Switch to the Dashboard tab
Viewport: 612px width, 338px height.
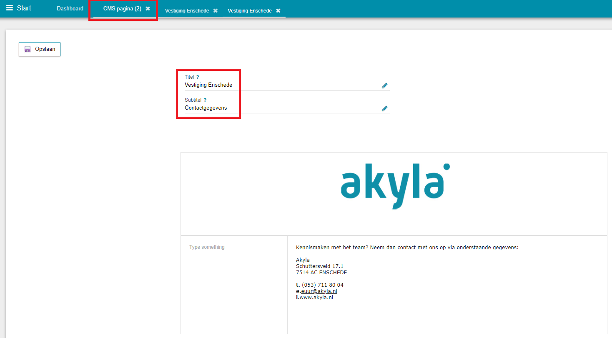(x=70, y=8)
